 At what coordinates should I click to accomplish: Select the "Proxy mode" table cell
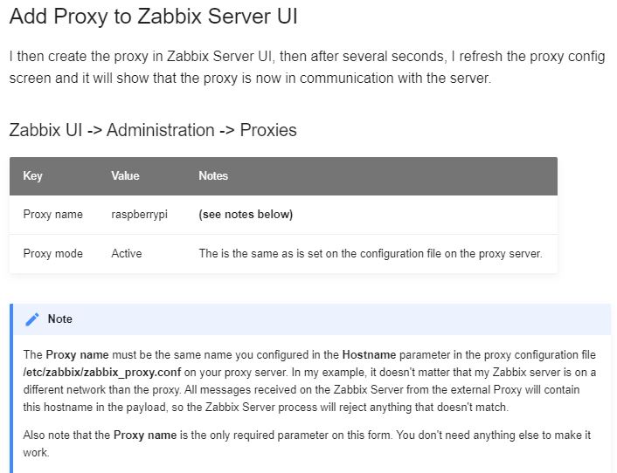tap(52, 254)
